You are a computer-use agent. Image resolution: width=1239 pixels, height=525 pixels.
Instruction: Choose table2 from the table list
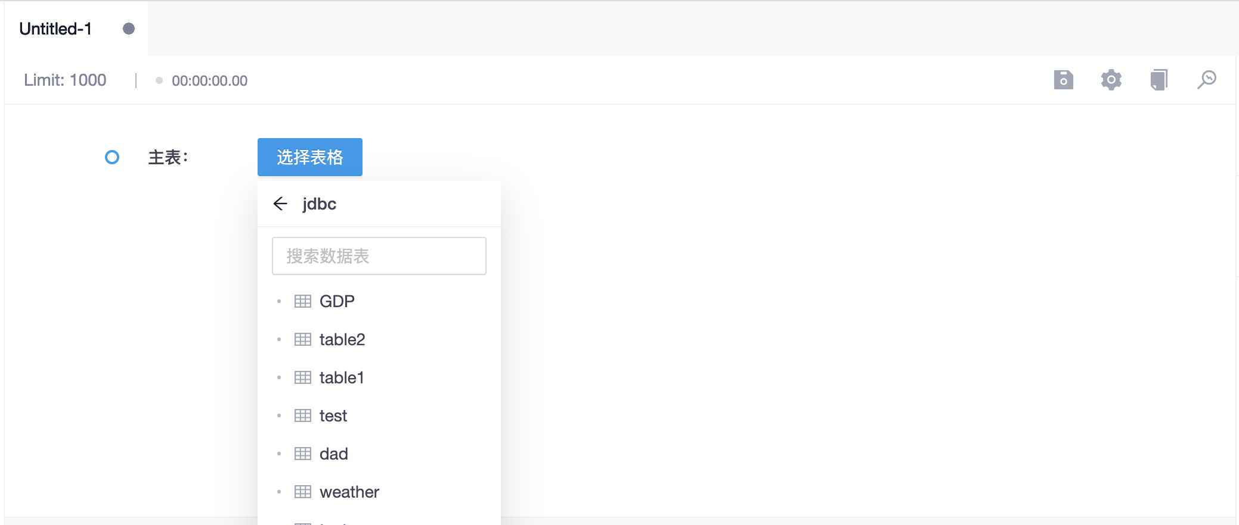(342, 339)
